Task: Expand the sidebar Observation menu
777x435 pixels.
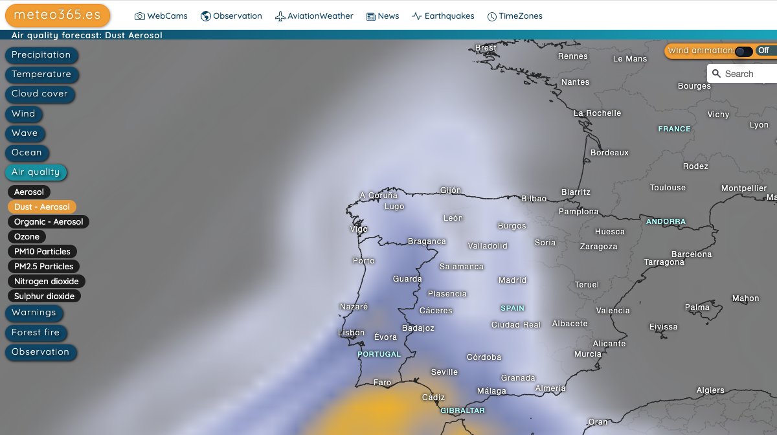Action: [x=41, y=352]
